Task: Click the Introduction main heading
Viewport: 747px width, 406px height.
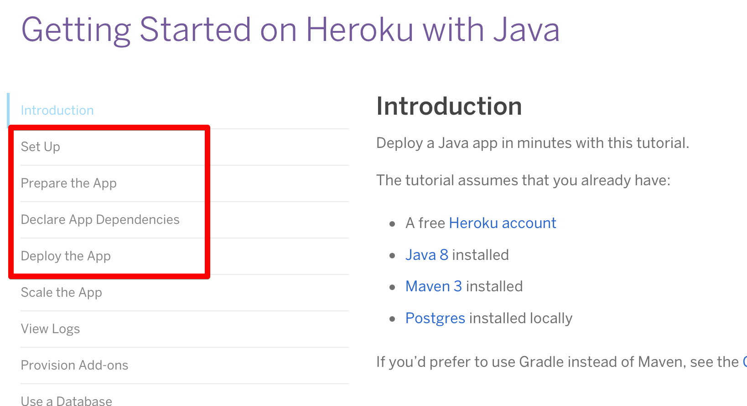Action: (x=449, y=106)
